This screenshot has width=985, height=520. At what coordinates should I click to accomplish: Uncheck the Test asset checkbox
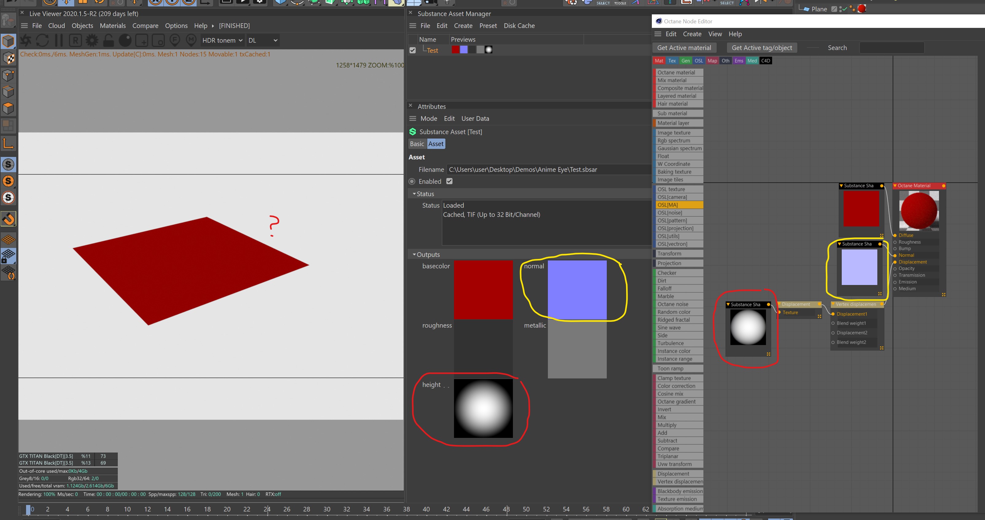(413, 50)
